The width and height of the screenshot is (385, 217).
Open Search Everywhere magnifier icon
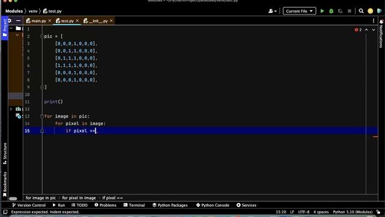(x=361, y=11)
